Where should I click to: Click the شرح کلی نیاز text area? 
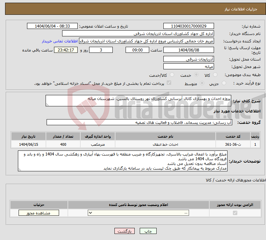click(x=138, y=101)
